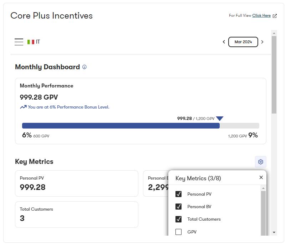
Task: Click the upward trend arrow icon
Action: 23,107
